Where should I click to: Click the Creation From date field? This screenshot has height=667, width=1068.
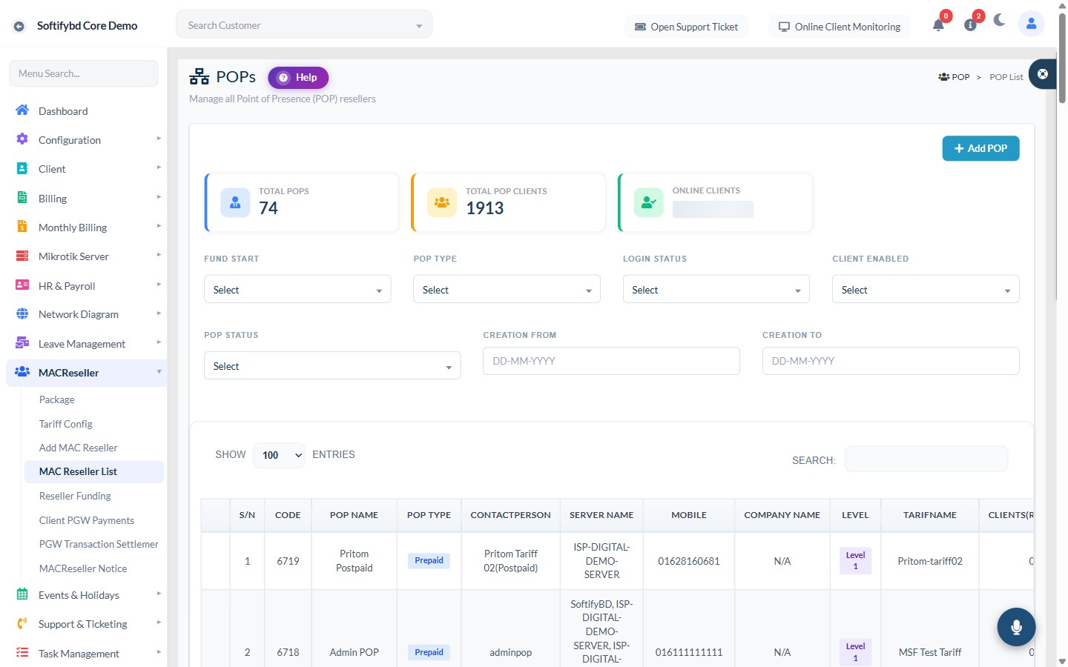point(611,361)
